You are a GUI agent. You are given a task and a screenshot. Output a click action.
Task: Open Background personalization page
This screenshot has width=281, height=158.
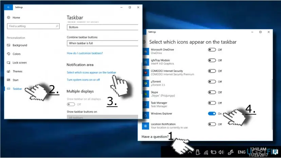coord(20,45)
